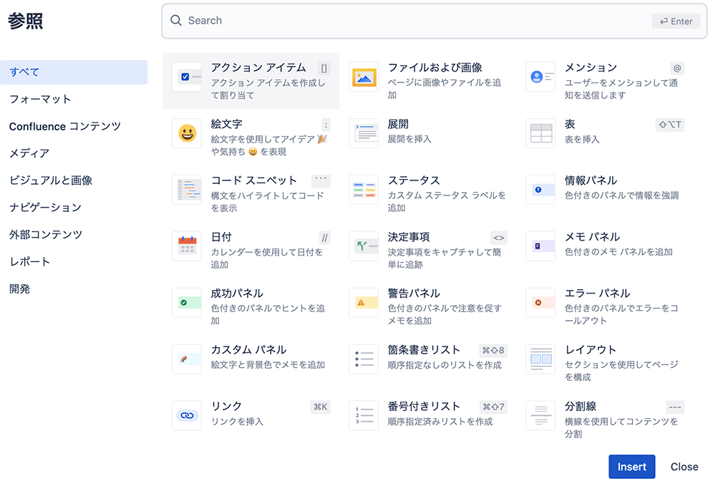Viewport: 716px width, 484px height.
Task: Click the コード スニペット title text
Action: click(254, 180)
